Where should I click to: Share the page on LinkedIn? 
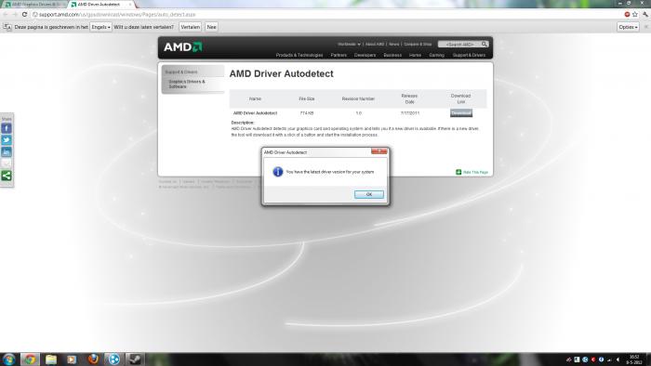click(x=7, y=152)
